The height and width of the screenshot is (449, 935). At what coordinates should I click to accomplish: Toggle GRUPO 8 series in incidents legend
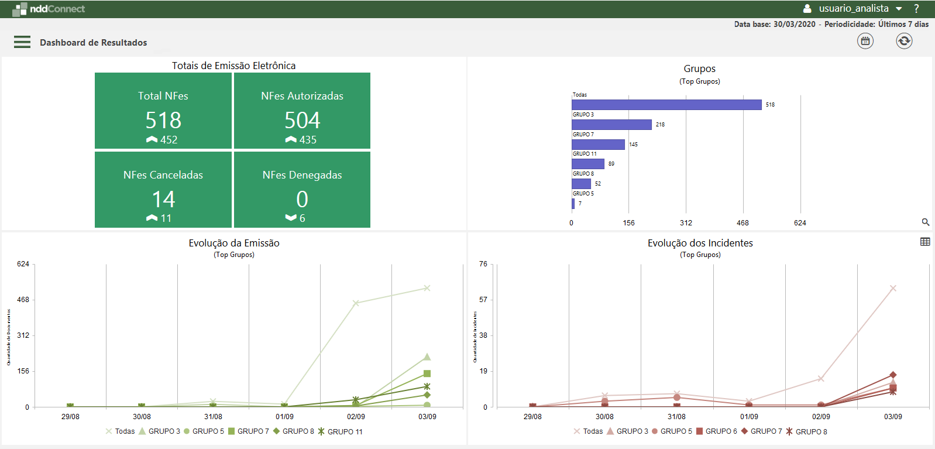806,431
